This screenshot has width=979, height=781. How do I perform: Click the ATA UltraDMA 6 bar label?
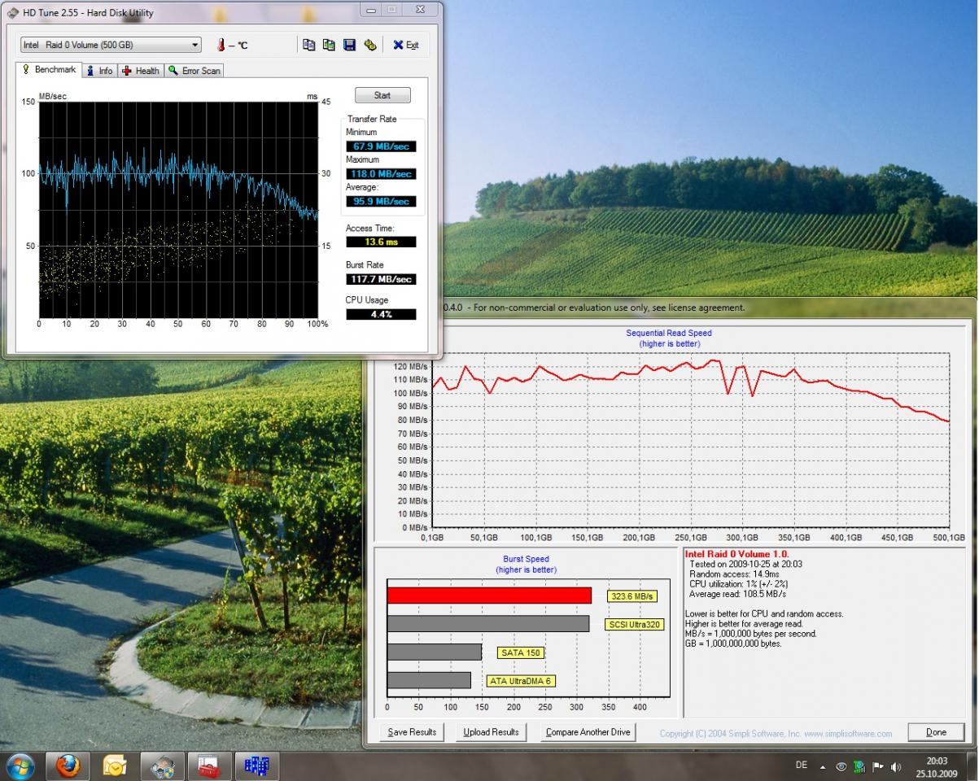pos(521,681)
